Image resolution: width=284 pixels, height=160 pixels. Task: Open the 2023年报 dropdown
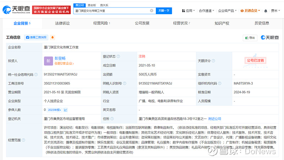coord(54,110)
